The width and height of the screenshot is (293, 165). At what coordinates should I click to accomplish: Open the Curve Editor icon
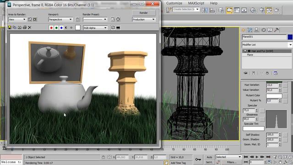tap(237, 10)
